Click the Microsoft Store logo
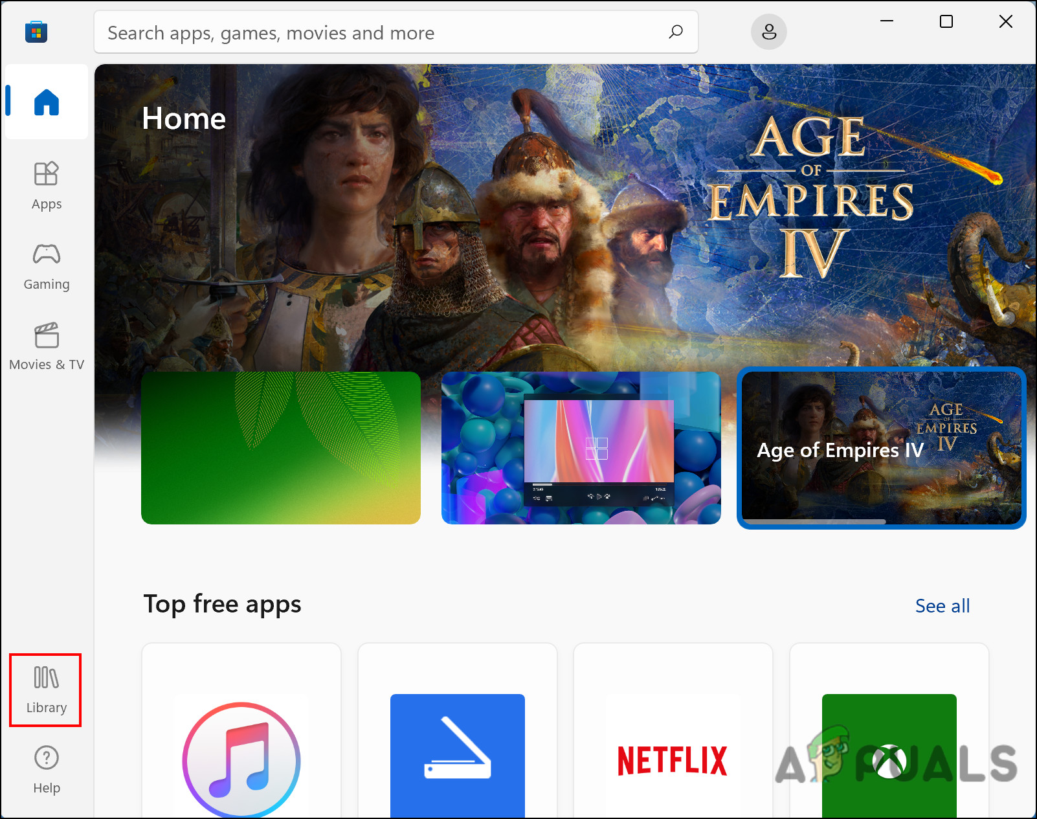 pyautogui.click(x=36, y=31)
